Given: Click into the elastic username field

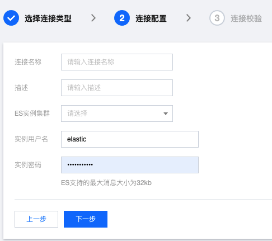Looking at the screenshot, I should pyautogui.click(x=130, y=139).
